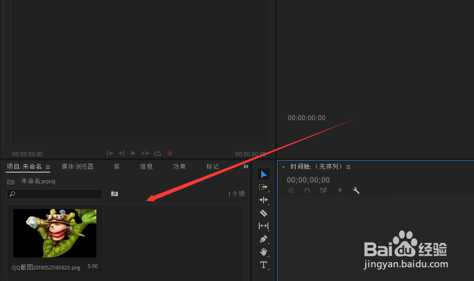This screenshot has width=474, height=281.
Task: Open the Project panel menu
Action: pos(48,167)
